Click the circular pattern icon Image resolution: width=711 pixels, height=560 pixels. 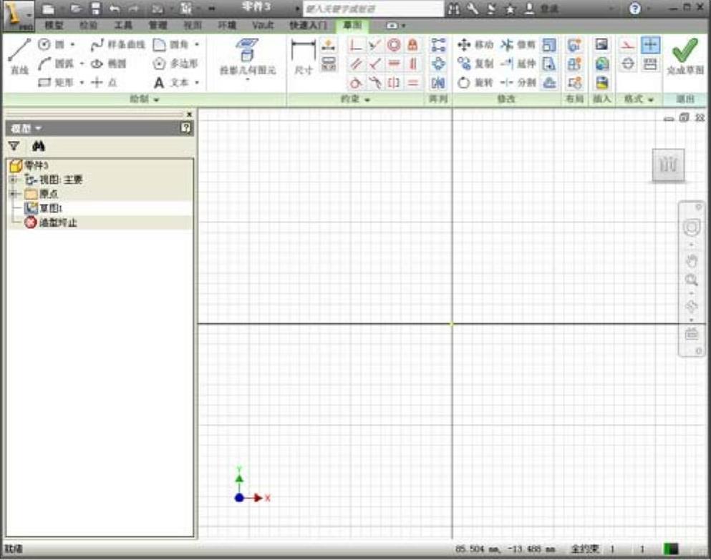tap(438, 64)
